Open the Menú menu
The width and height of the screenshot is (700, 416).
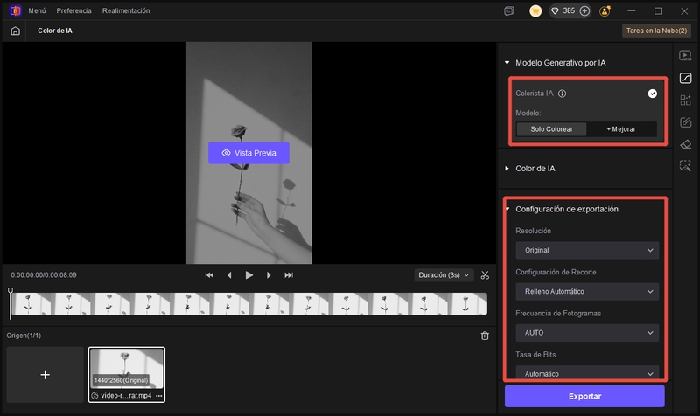tap(37, 11)
